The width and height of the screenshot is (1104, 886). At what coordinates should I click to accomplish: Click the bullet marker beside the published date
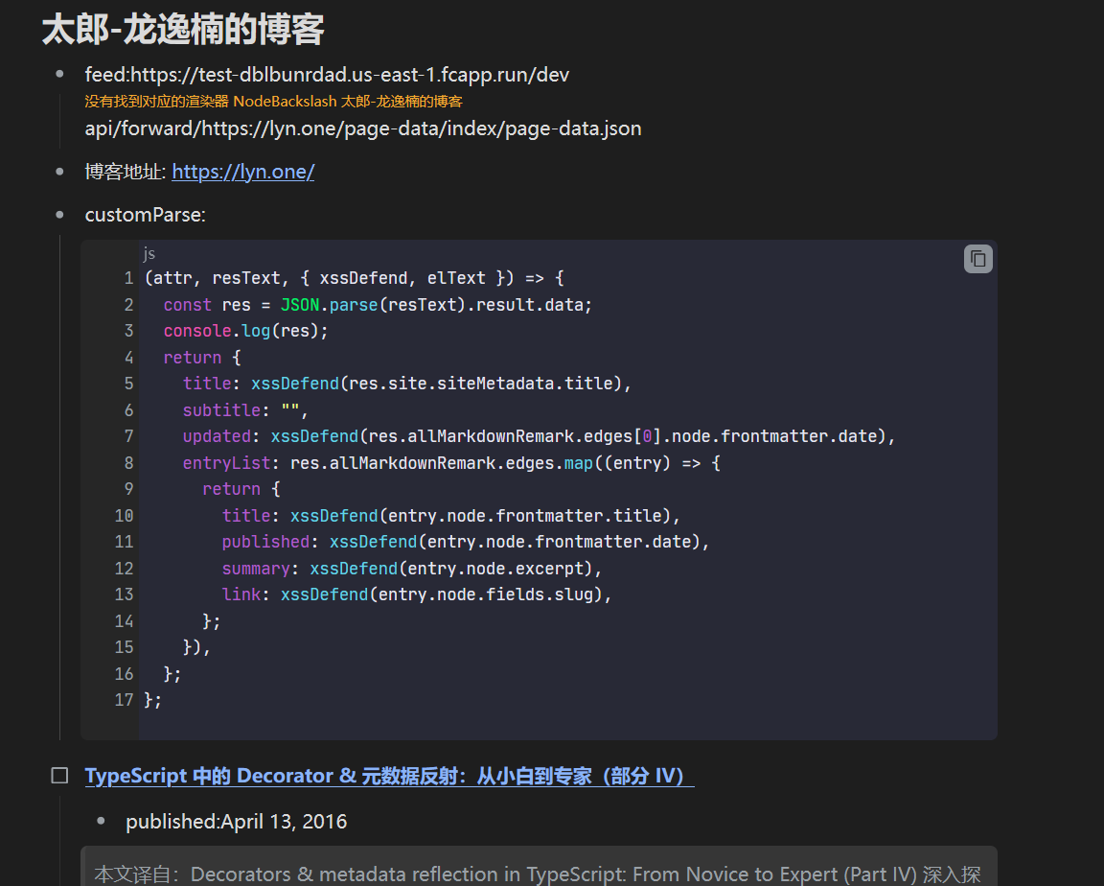click(x=102, y=821)
